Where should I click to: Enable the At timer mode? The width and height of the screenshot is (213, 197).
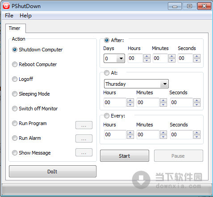pos(111,73)
